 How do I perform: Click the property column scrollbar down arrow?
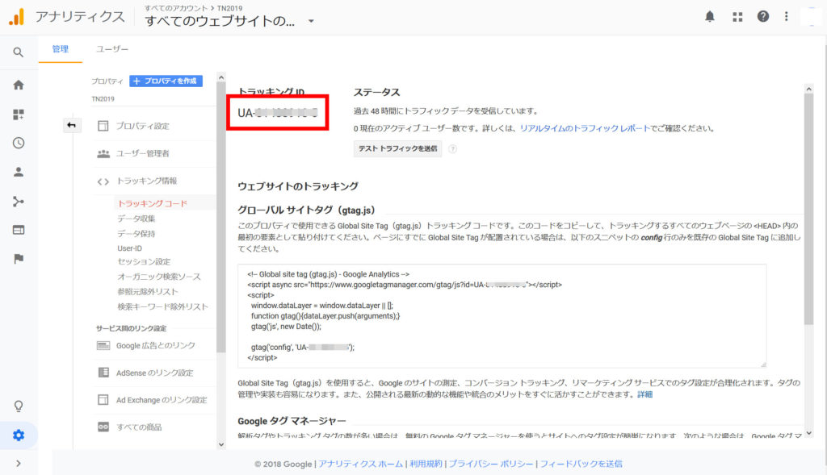[x=221, y=444]
